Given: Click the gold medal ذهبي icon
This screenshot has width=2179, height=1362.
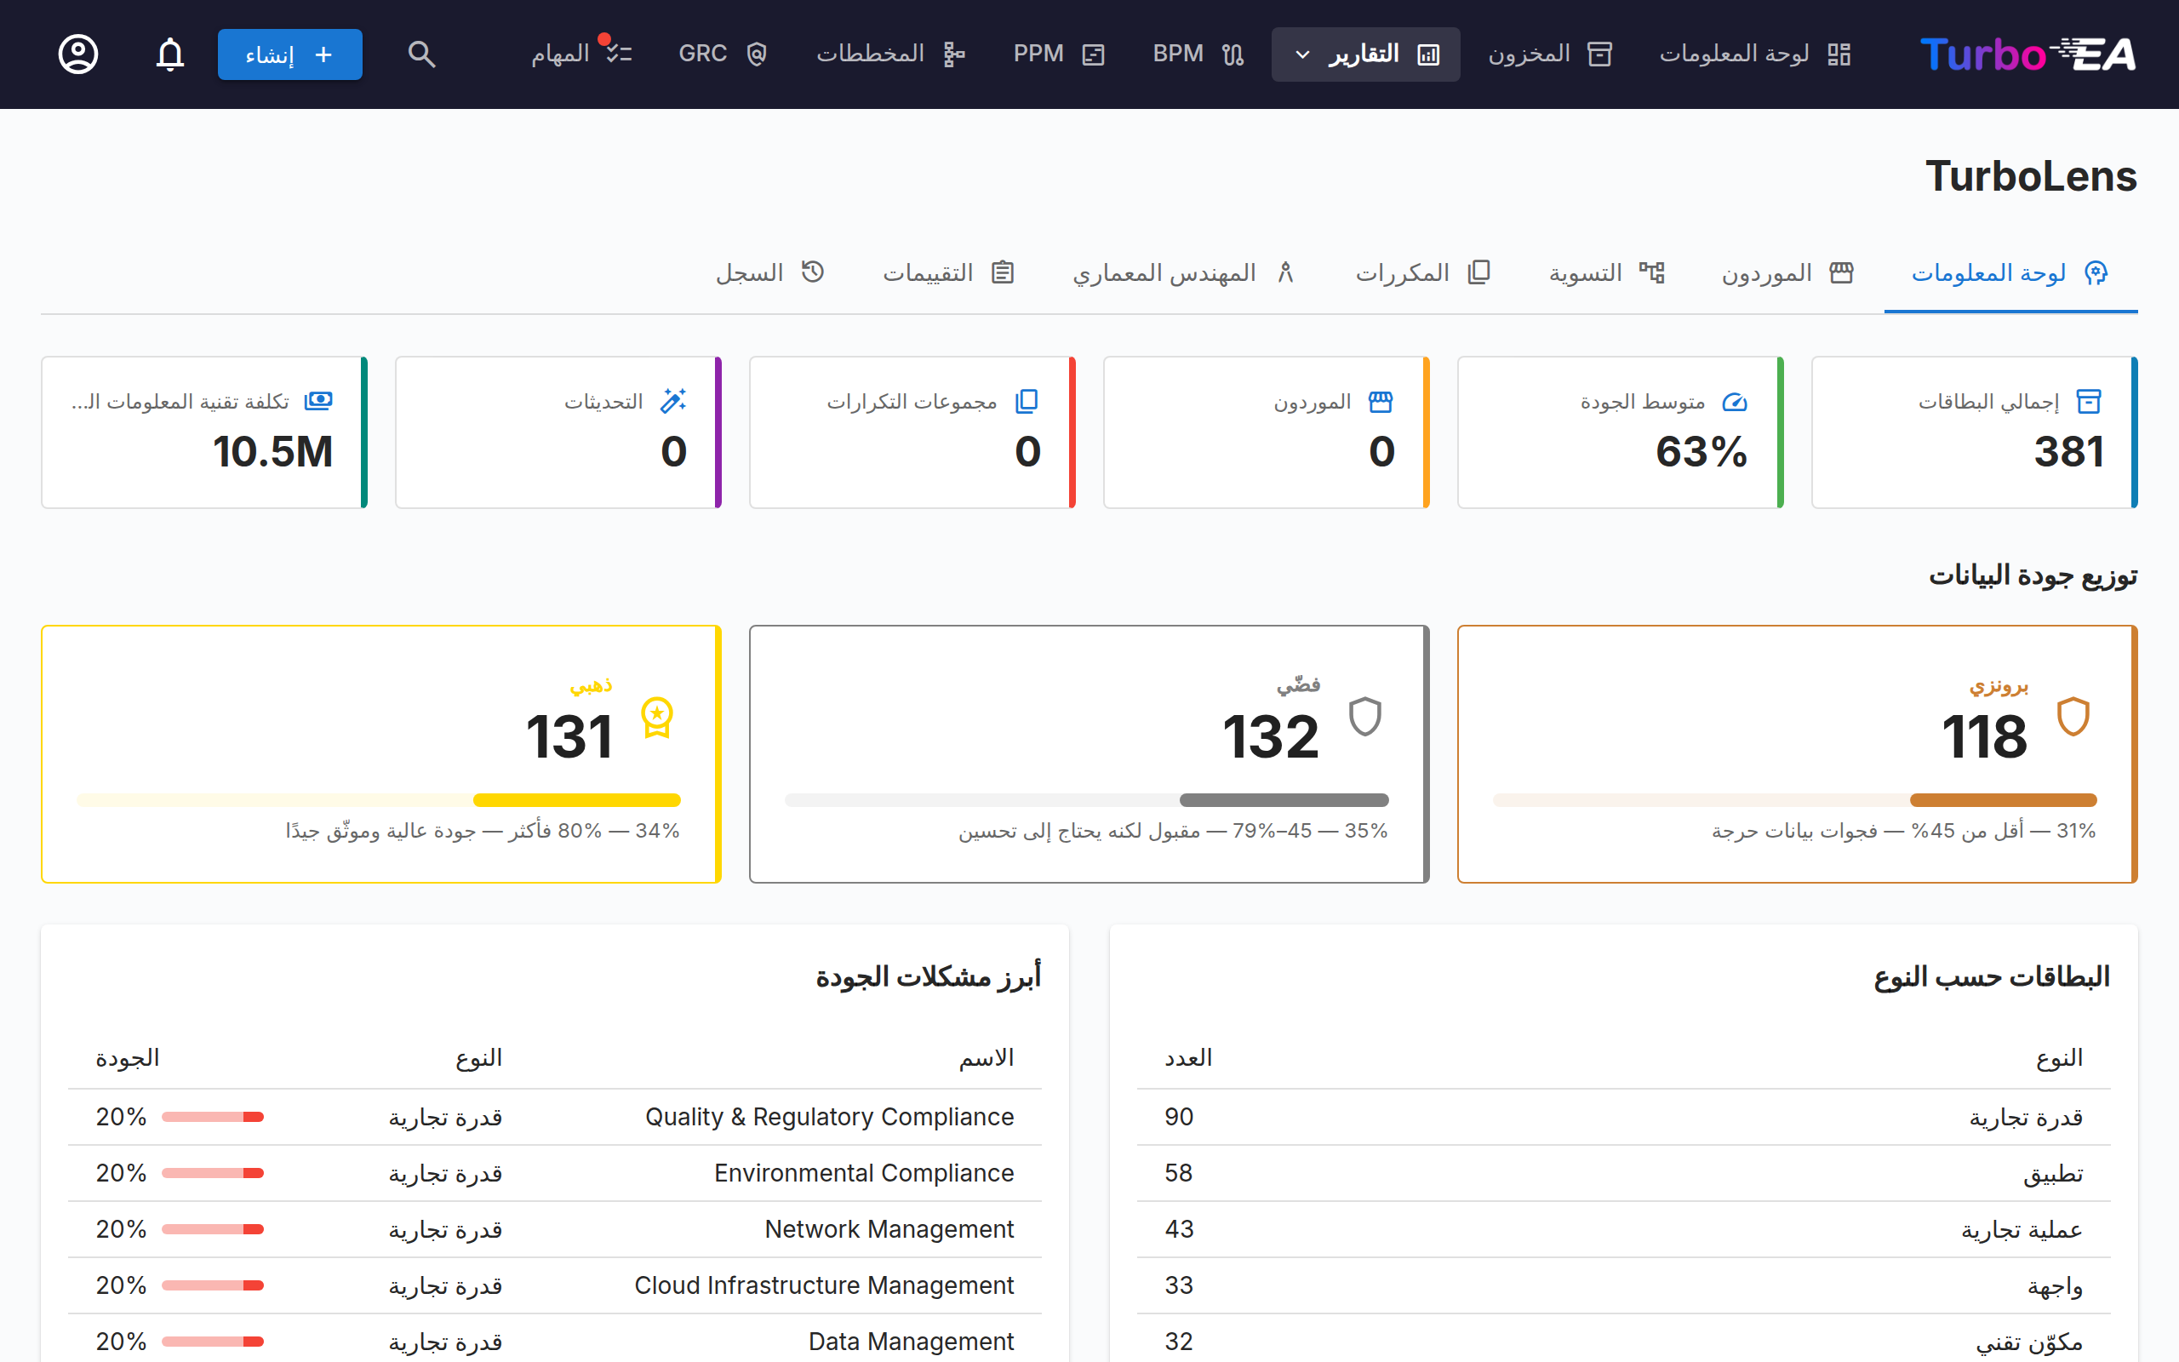Looking at the screenshot, I should click(x=657, y=718).
